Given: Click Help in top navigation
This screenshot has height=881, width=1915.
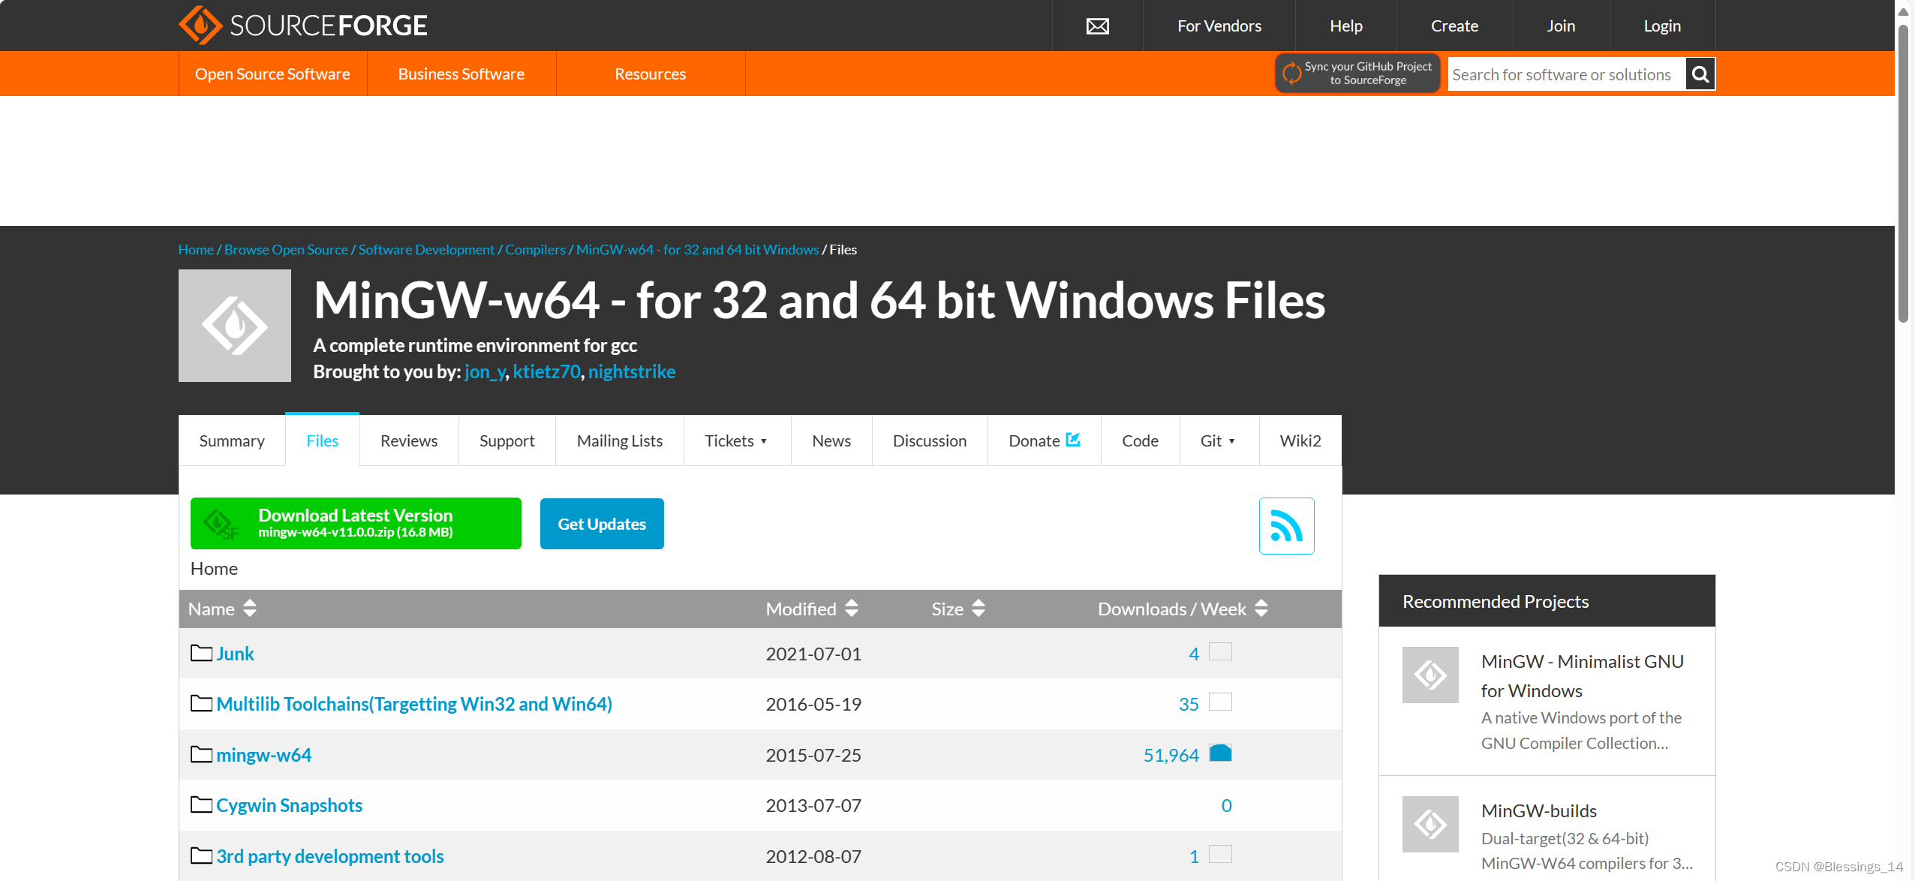Looking at the screenshot, I should point(1345,26).
